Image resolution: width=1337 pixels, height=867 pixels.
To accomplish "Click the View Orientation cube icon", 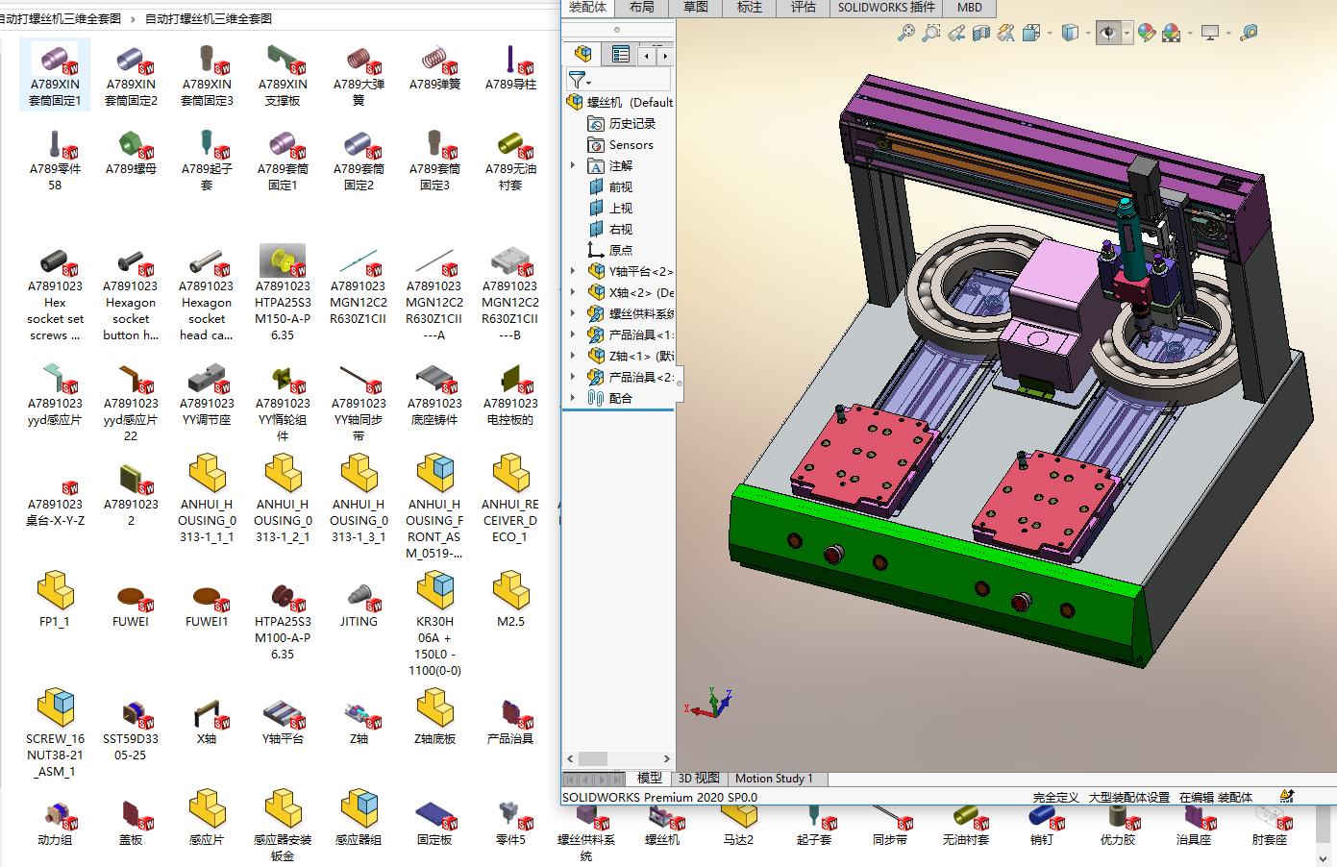I will 1030,33.
